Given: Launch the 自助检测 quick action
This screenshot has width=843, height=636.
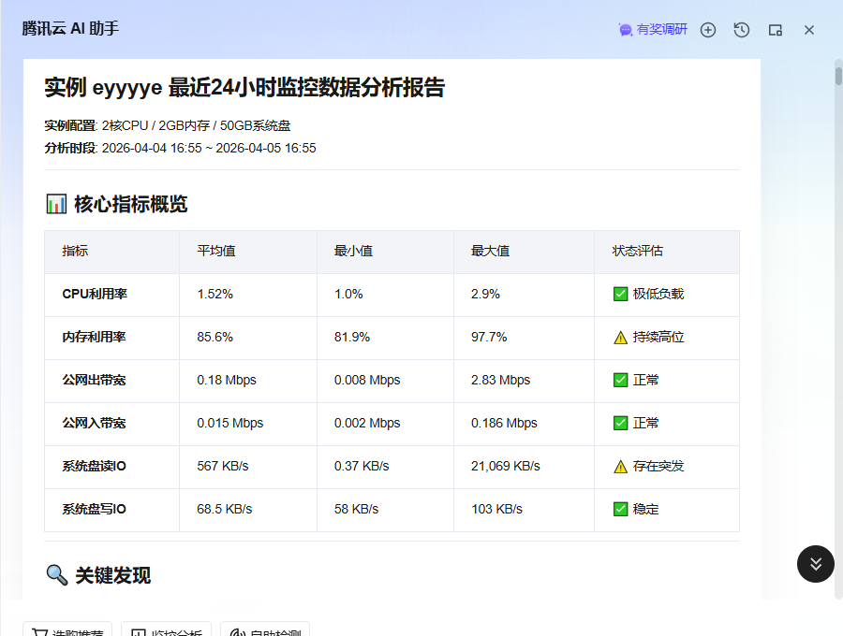Looking at the screenshot, I should point(265,632).
